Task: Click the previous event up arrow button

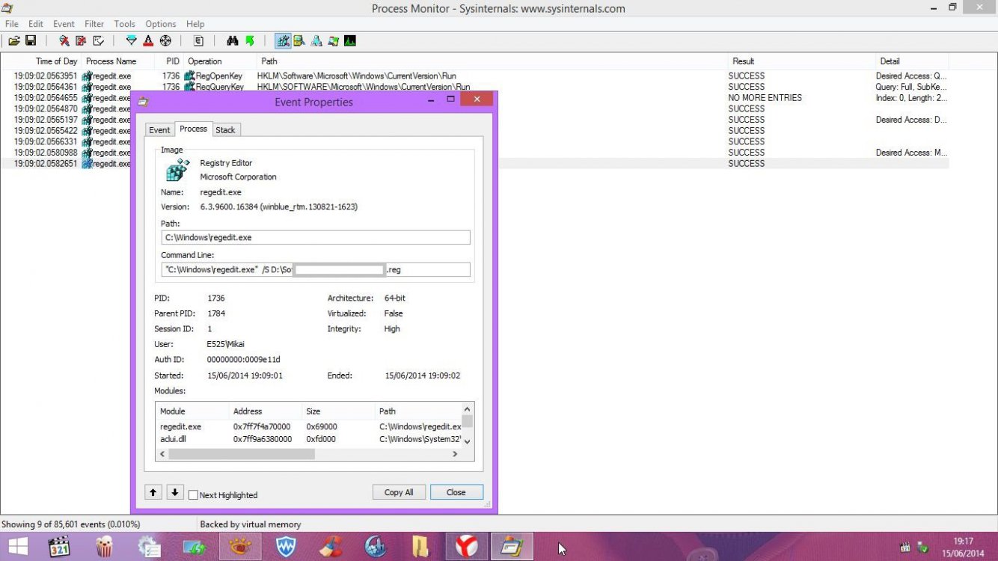Action: tap(153, 492)
